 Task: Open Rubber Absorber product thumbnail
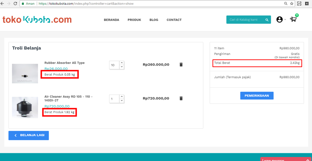point(25,74)
